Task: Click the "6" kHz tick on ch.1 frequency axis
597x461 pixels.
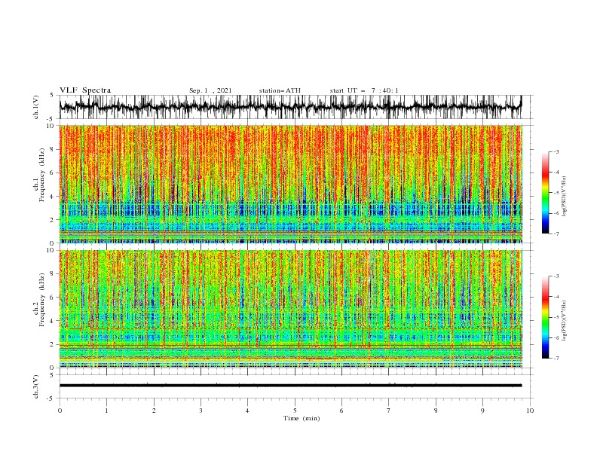Action: coord(54,172)
